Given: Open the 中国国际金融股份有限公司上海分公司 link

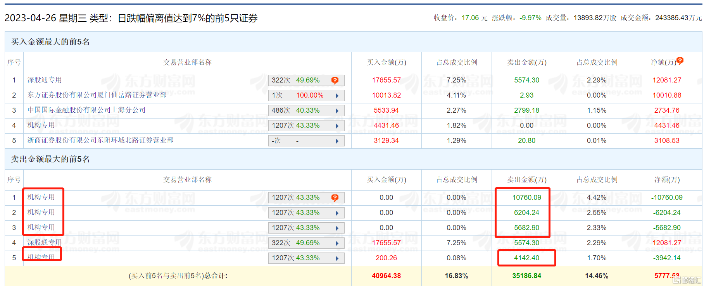Looking at the screenshot, I should click(x=86, y=110).
